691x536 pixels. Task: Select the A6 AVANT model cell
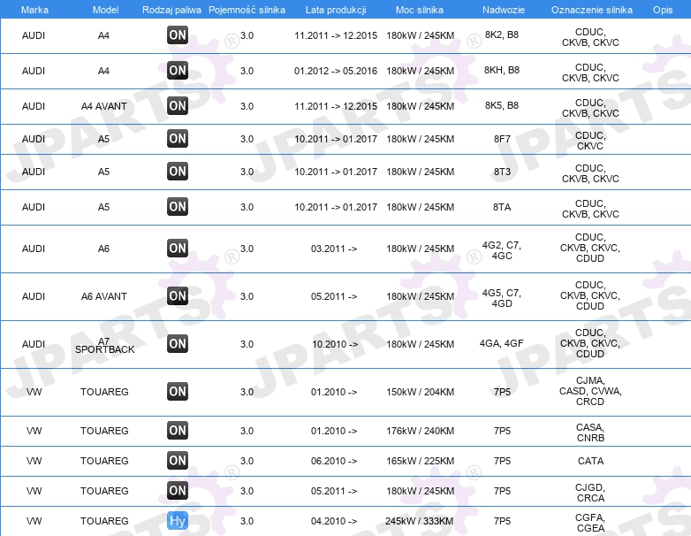[104, 296]
